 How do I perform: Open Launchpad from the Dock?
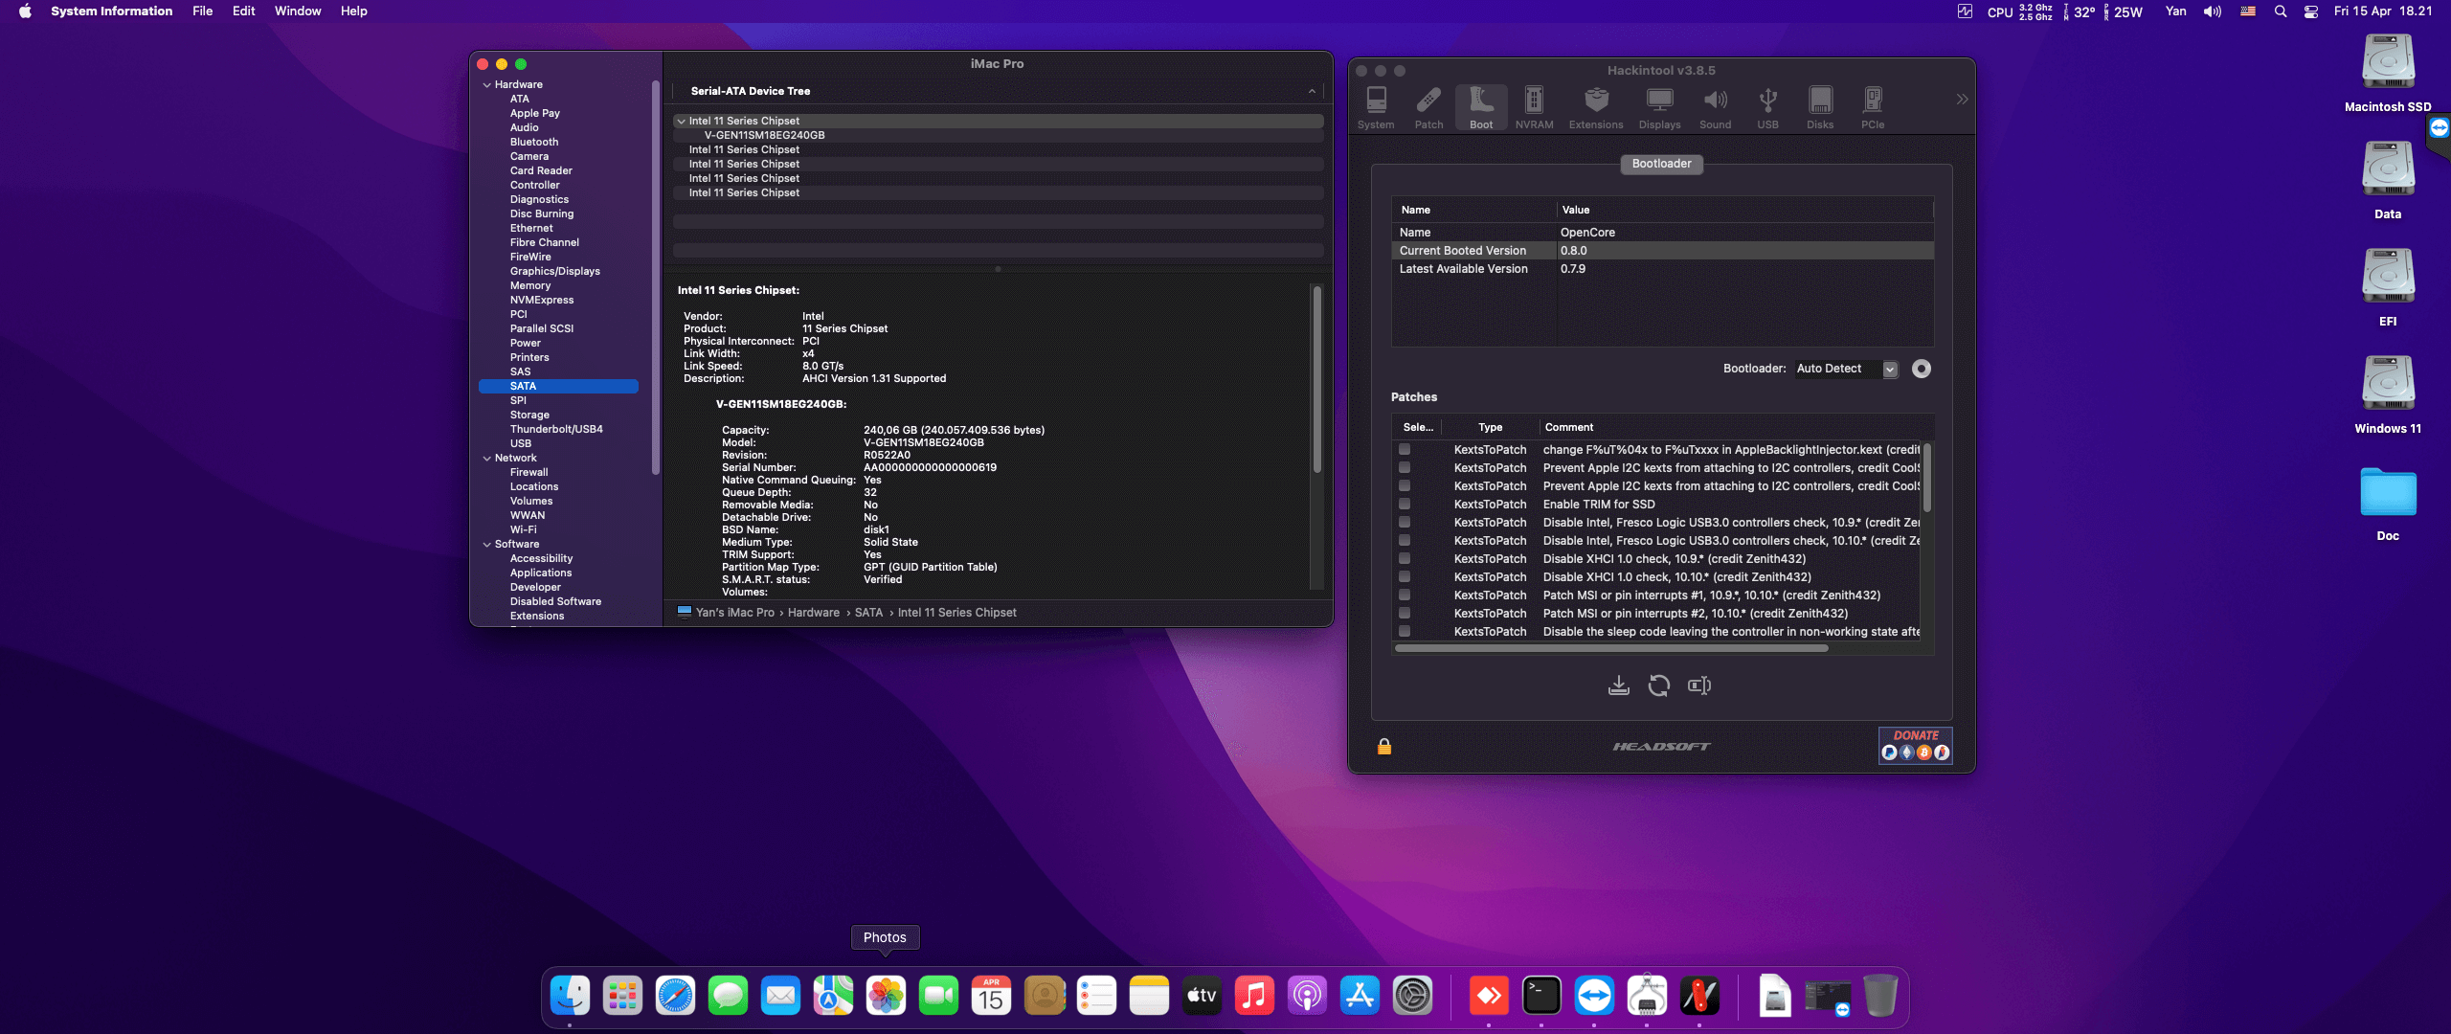coord(623,996)
